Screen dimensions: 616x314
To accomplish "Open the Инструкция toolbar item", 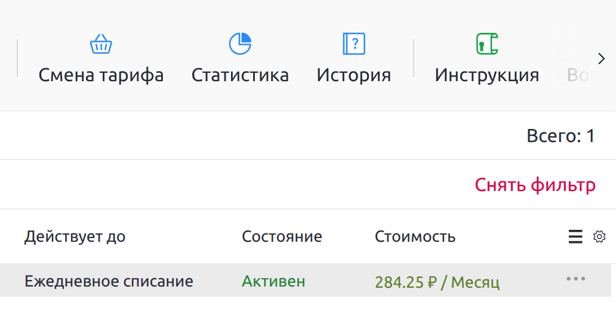I will pyautogui.click(x=486, y=75).
